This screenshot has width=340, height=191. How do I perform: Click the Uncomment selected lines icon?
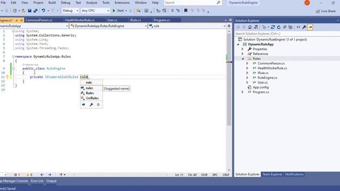point(178,11)
